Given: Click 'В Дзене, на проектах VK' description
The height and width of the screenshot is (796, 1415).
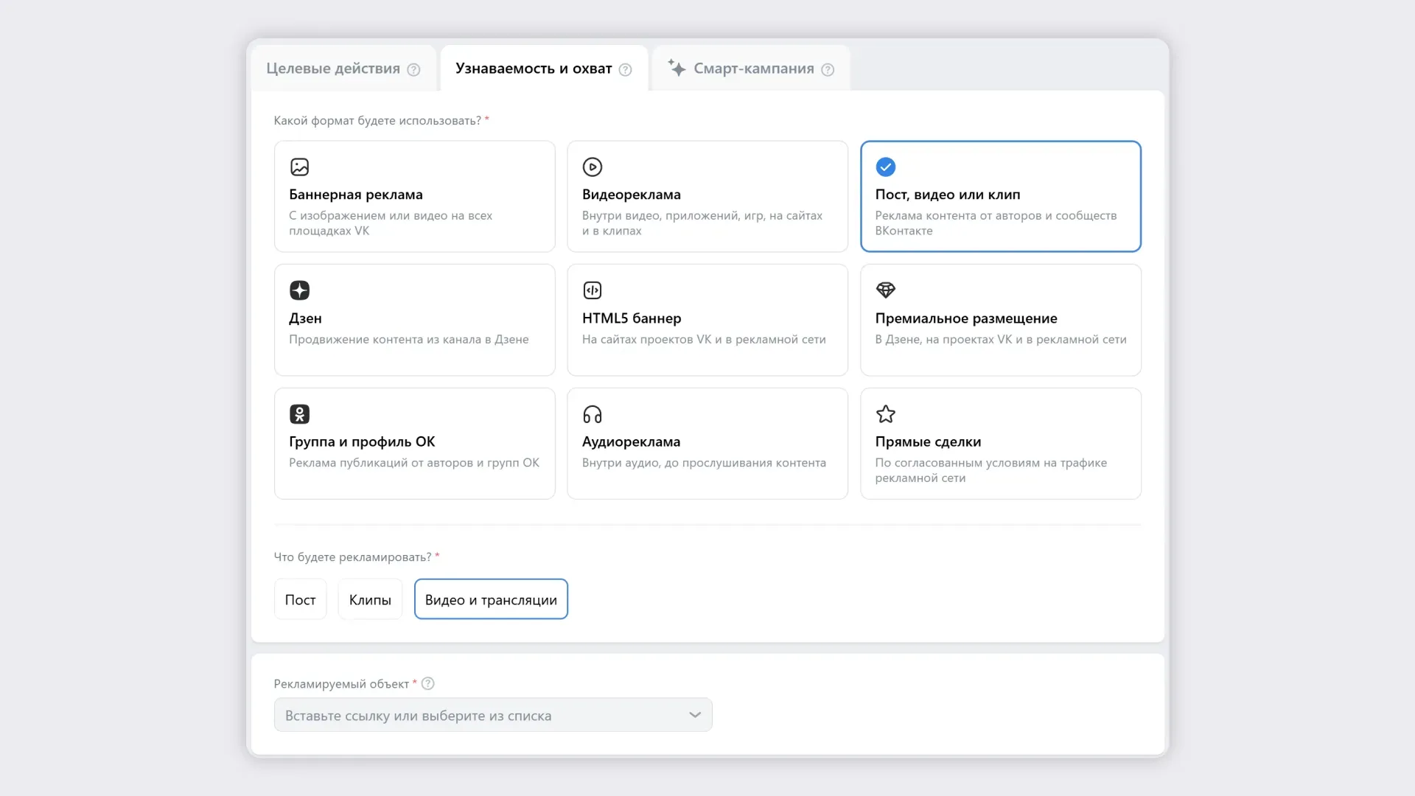Looking at the screenshot, I should point(1001,339).
